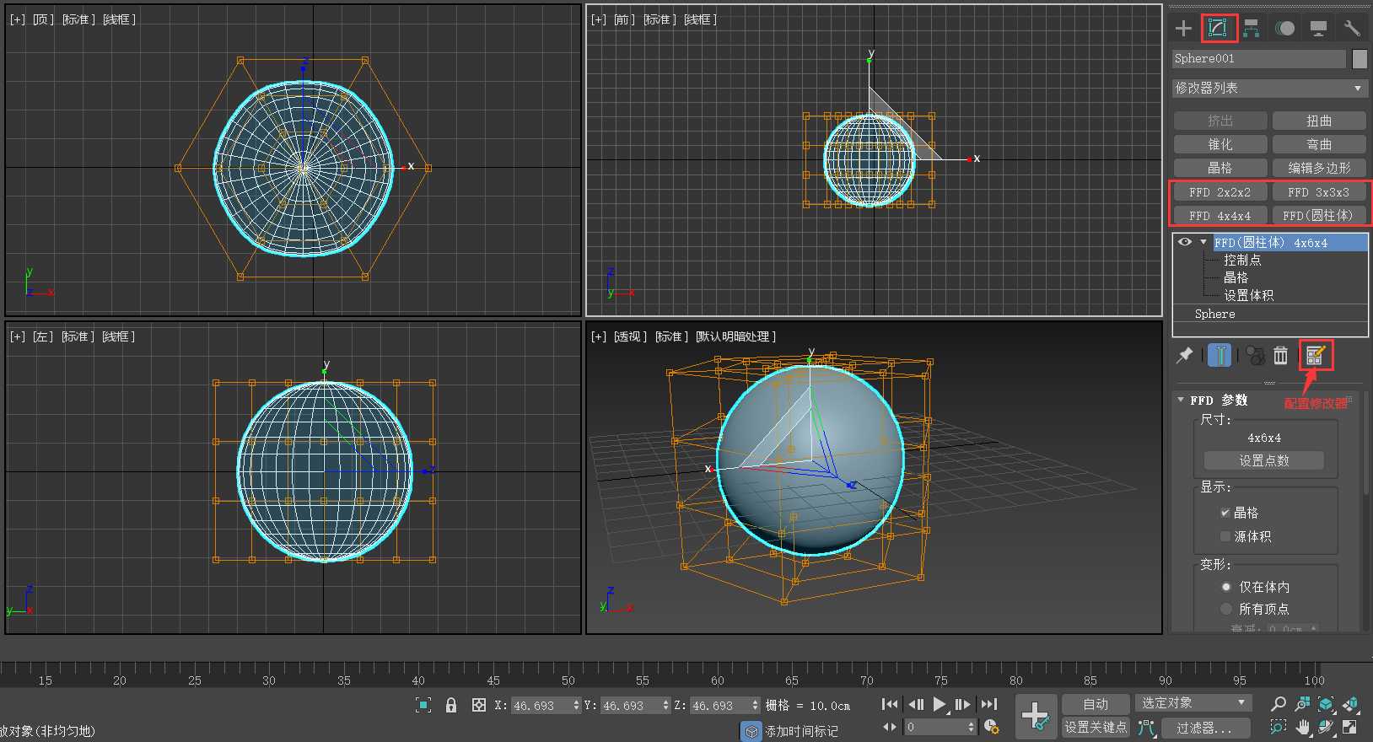Image resolution: width=1373 pixels, height=742 pixels.
Task: Toggle Key Mode arrows icon
Action: click(890, 727)
